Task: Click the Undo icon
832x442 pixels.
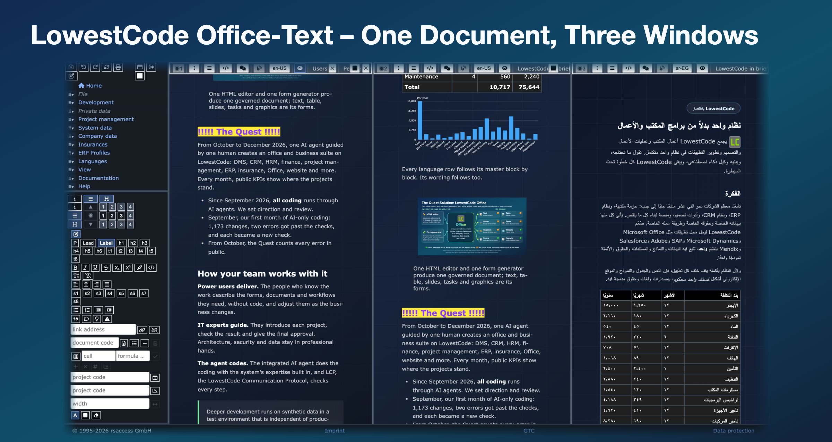Action: pyautogui.click(x=83, y=67)
